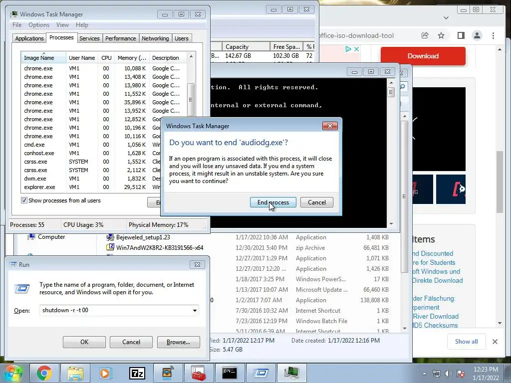The width and height of the screenshot is (511, 383).
Task: Open the Direkte Download link
Action: (437, 280)
